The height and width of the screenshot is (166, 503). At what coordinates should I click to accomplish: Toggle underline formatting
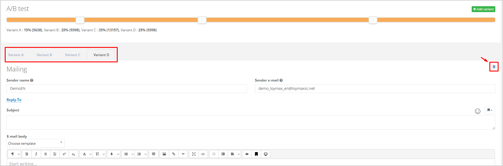pos(55,154)
